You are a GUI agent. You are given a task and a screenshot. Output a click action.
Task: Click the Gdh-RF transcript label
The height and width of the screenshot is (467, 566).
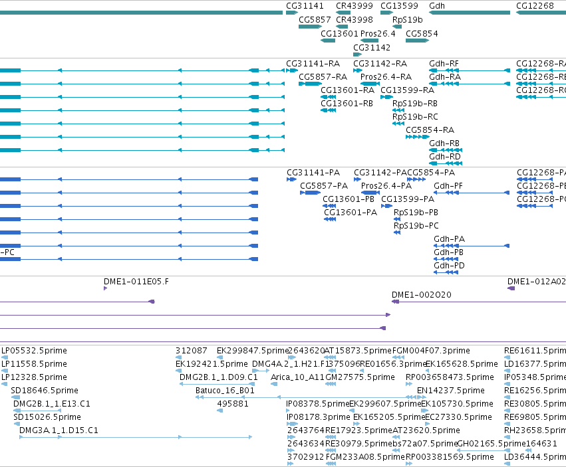(444, 64)
